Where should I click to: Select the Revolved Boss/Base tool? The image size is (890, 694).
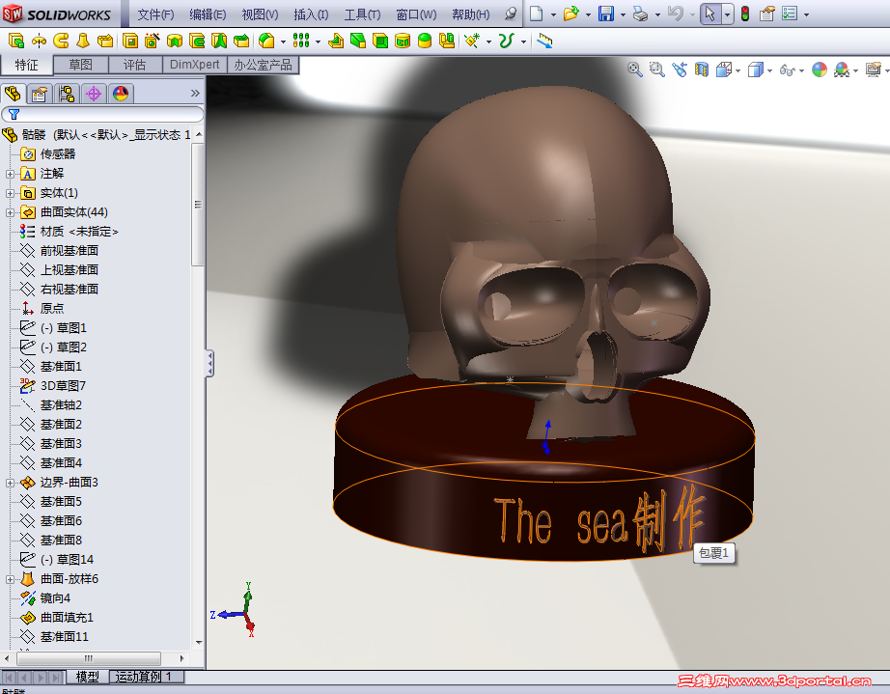pyautogui.click(x=39, y=41)
